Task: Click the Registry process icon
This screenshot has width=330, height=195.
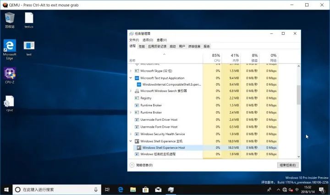Action: pyautogui.click(x=137, y=98)
